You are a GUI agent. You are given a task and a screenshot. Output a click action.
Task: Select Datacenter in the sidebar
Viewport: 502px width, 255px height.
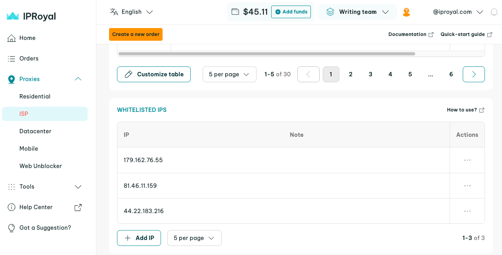(35, 131)
